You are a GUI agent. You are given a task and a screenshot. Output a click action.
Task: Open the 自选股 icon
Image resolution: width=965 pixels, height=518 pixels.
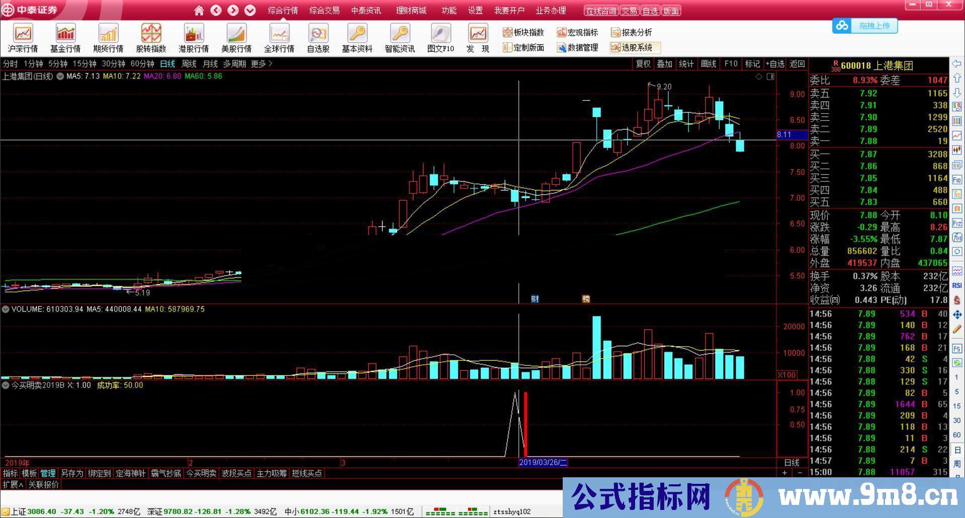[x=317, y=38]
